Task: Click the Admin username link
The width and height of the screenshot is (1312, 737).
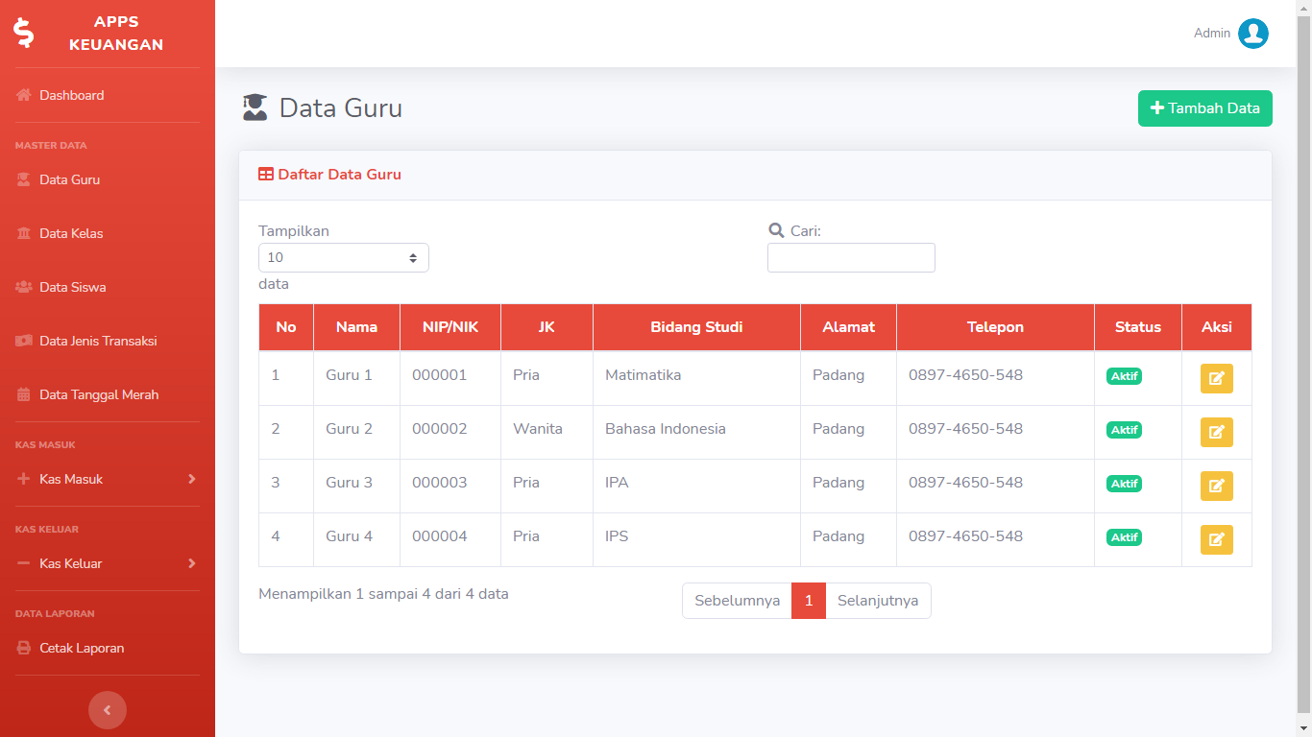Action: 1212,34
